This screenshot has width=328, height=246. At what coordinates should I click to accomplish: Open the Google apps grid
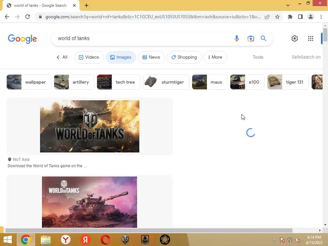tap(311, 38)
